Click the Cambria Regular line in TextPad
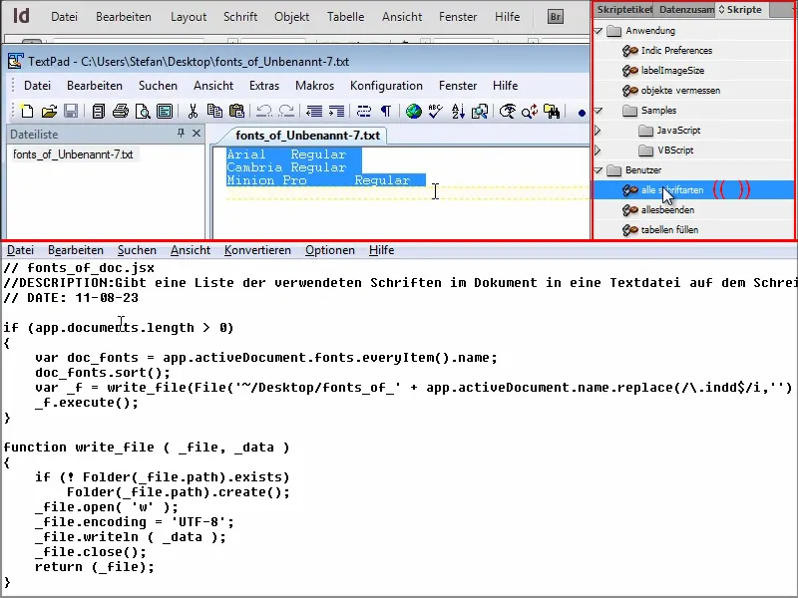Screen dimensions: 798x598 (x=286, y=167)
